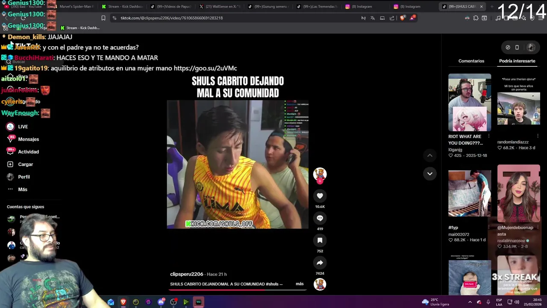The image size is (547, 308).
Task: Open the 'RIOT WHAT ARE YOU DOING???' video thumbnail
Action: pyautogui.click(x=470, y=102)
